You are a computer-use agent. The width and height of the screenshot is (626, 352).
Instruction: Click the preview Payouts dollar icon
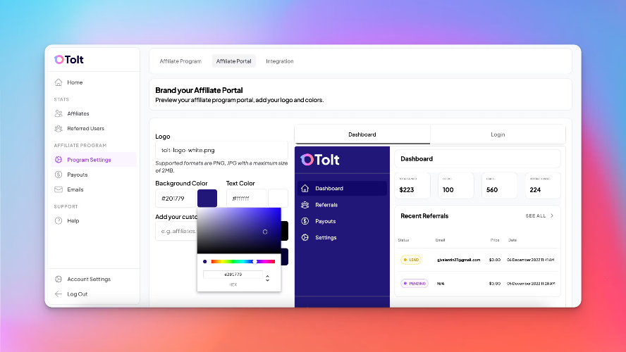[x=305, y=221]
